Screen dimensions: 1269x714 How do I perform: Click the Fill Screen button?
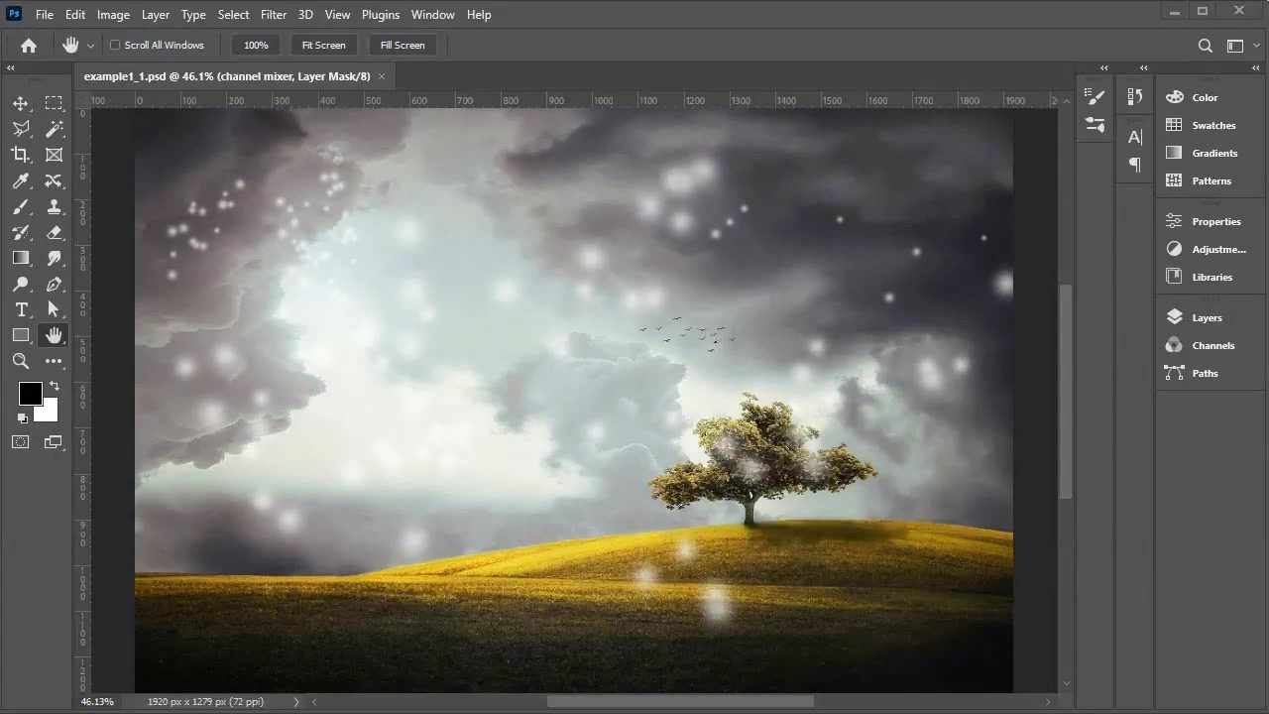click(403, 45)
